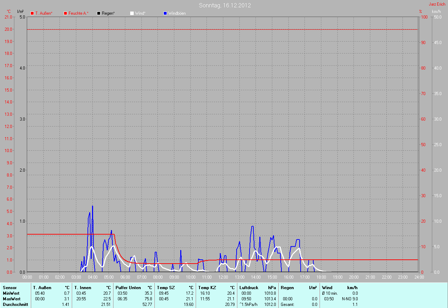The width and height of the screenshot is (448, 308).
Task: Select the "Durchschnitt" row header
Action: [x=15, y=305]
